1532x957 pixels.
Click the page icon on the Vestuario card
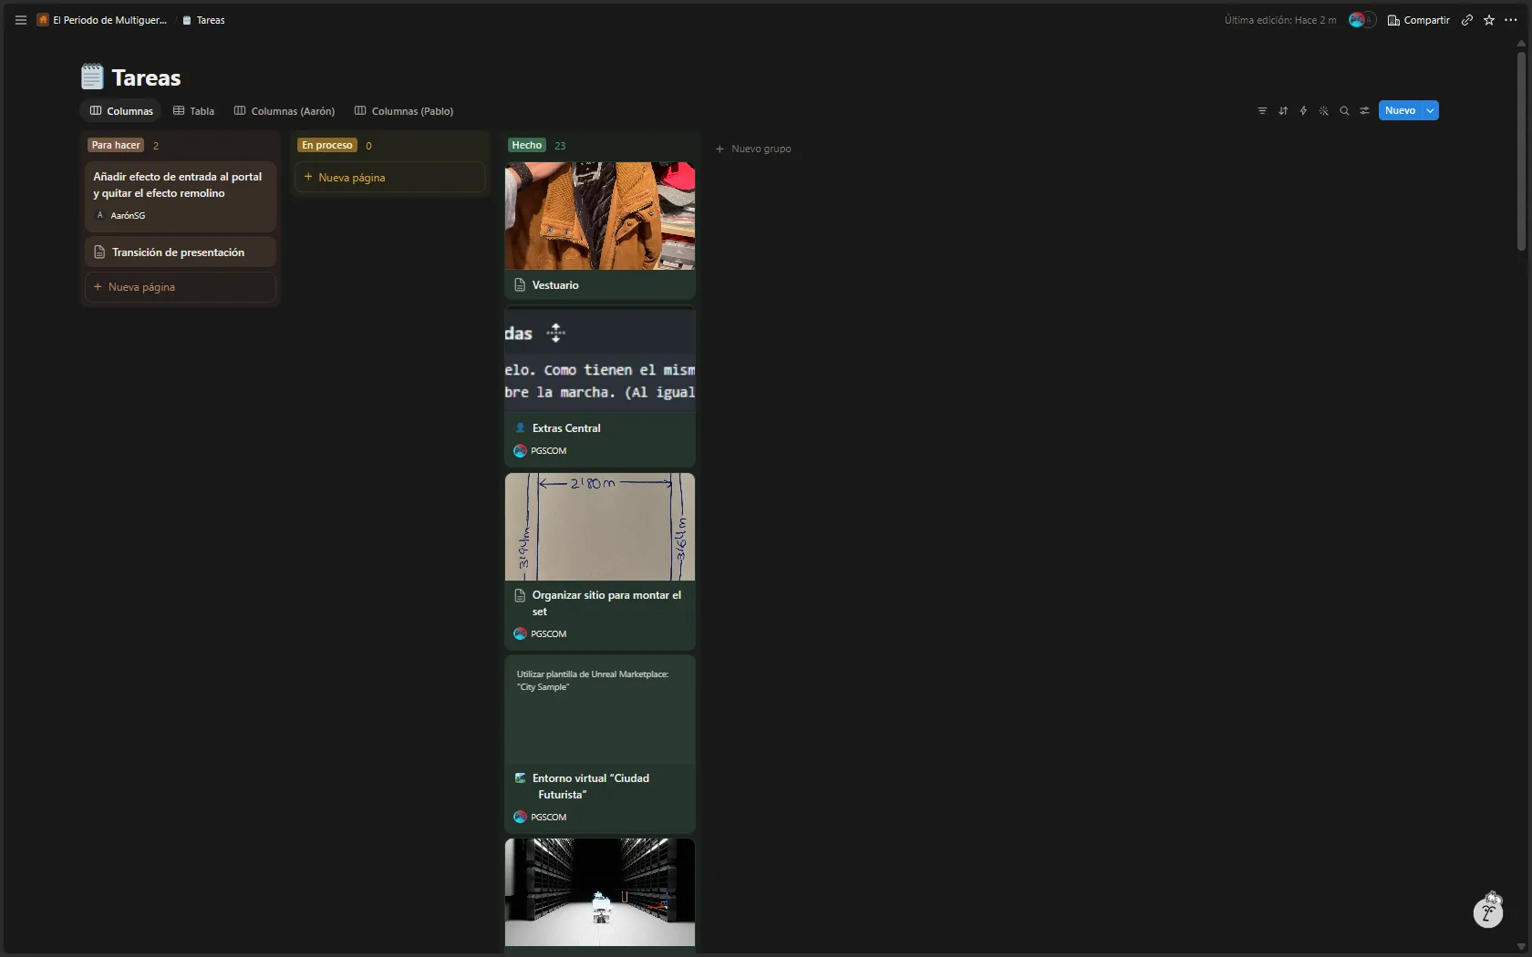520,285
